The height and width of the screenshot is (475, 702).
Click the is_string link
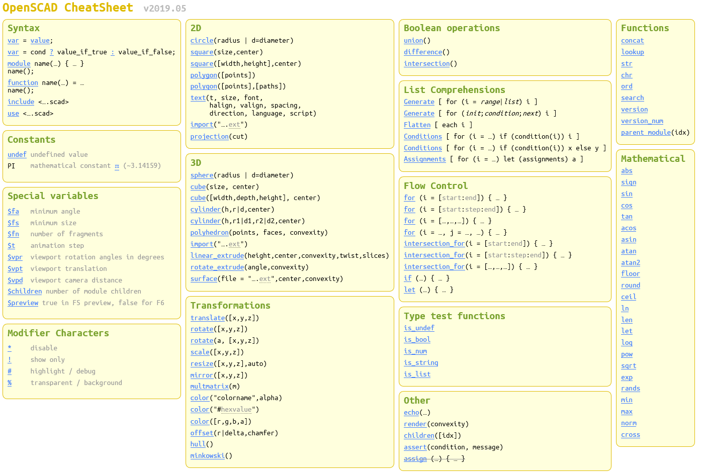[421, 363]
